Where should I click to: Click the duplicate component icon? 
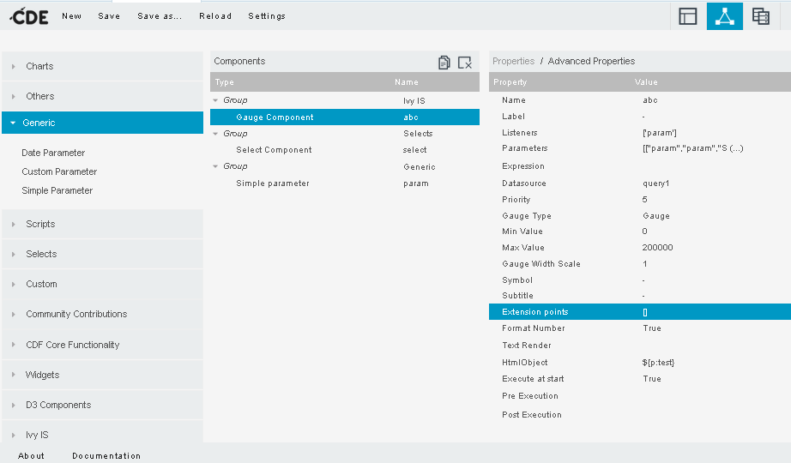444,62
